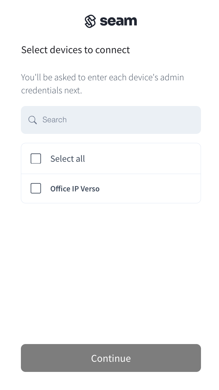Screen dimensions: 219x390
Task: Focus the Search devices input field
Action: point(115,120)
